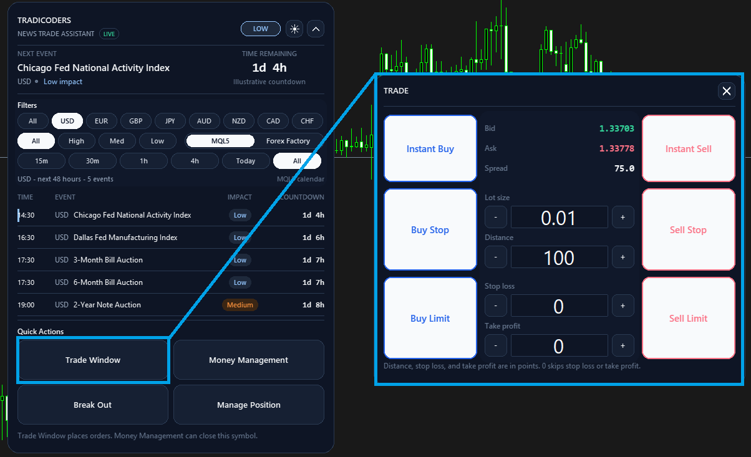Viewport: 751px width, 457px height.
Task: Place a Buy Stop order
Action: pyautogui.click(x=430, y=229)
